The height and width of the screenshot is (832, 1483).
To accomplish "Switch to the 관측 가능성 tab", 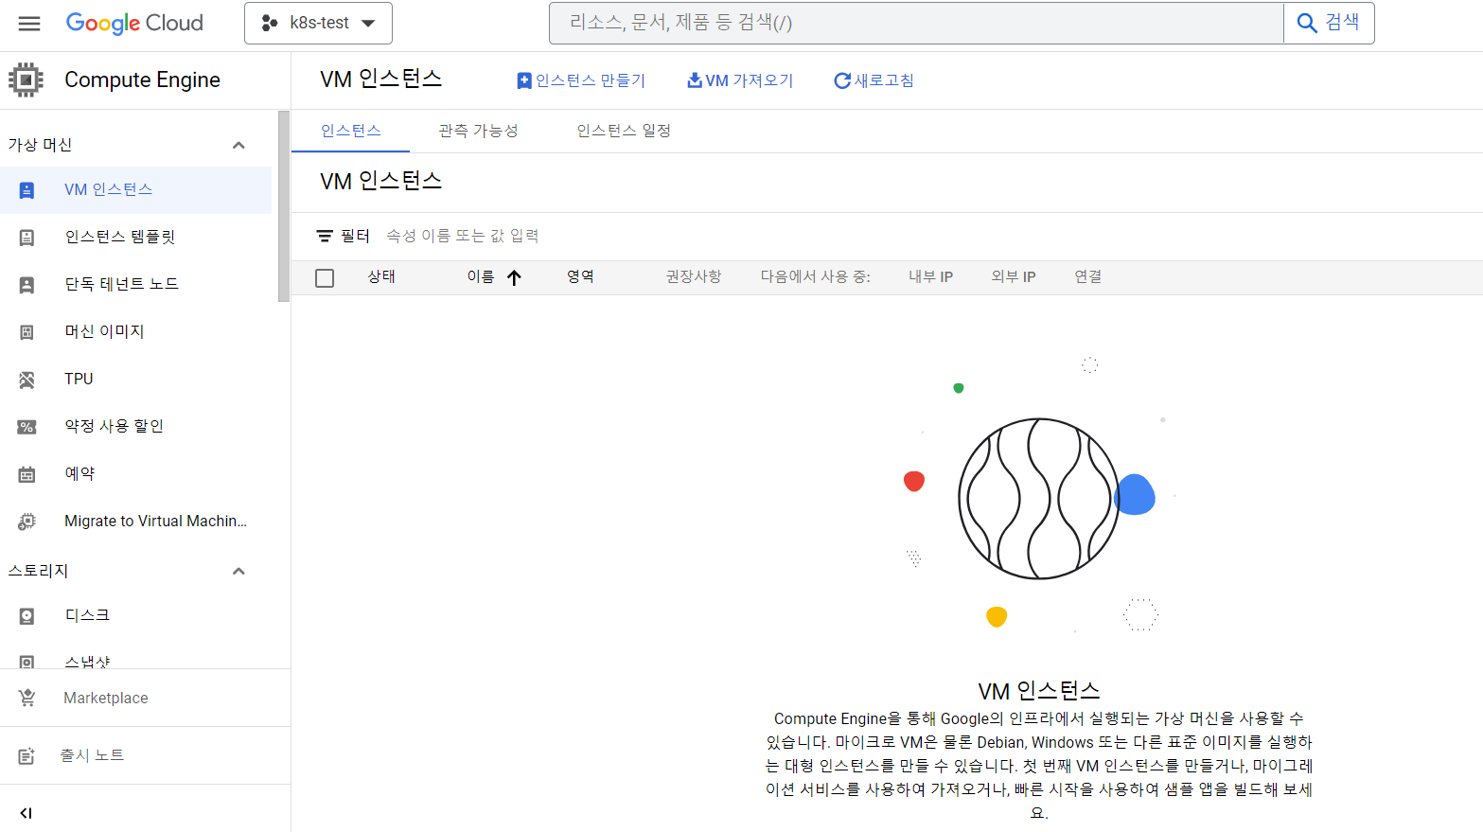I will point(478,131).
